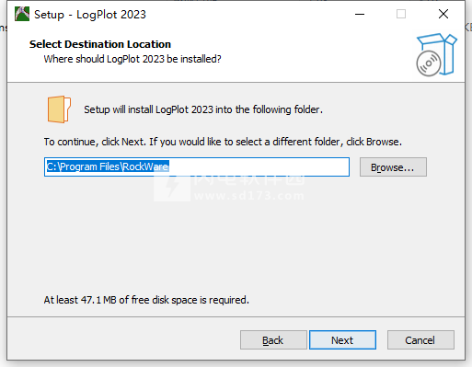Click the yellow folder icon
This screenshot has height=367, width=472.
59,109
